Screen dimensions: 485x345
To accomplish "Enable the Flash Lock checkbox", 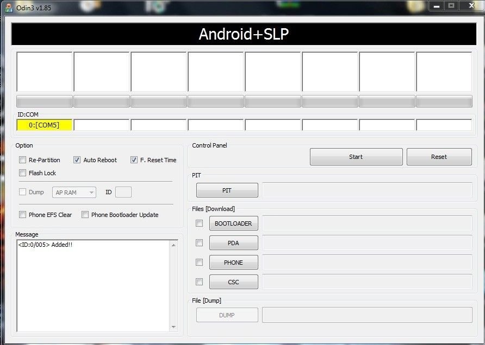I will tap(23, 173).
